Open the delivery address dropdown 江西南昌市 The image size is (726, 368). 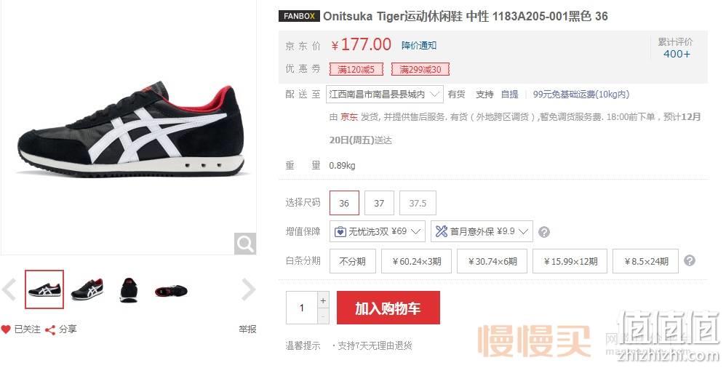click(384, 95)
